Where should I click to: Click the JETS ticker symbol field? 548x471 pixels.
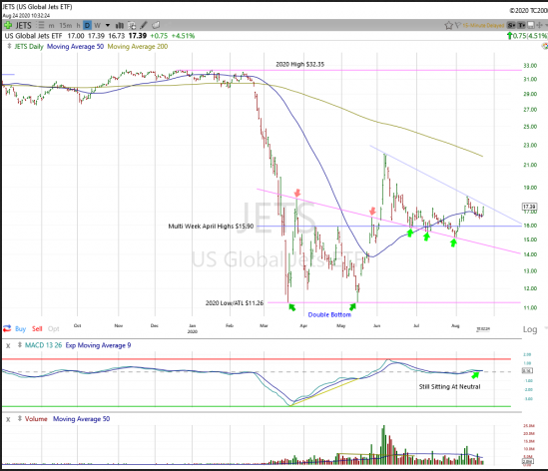pos(23,25)
